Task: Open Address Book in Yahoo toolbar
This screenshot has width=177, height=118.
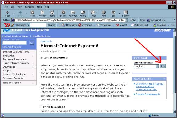Action: [x=140, y=25]
